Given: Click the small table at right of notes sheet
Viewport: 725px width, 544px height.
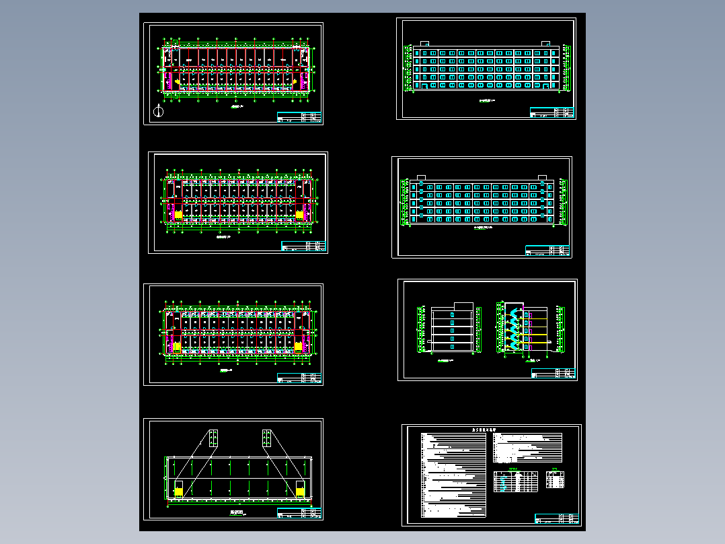Looking at the screenshot, I should [x=555, y=479].
